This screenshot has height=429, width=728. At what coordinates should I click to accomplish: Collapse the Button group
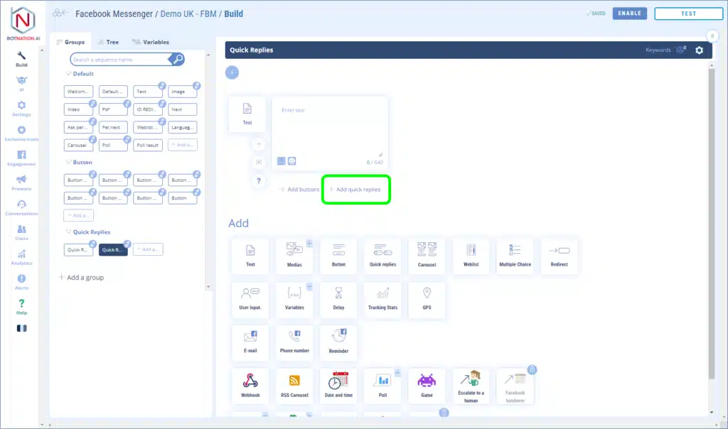click(x=68, y=163)
